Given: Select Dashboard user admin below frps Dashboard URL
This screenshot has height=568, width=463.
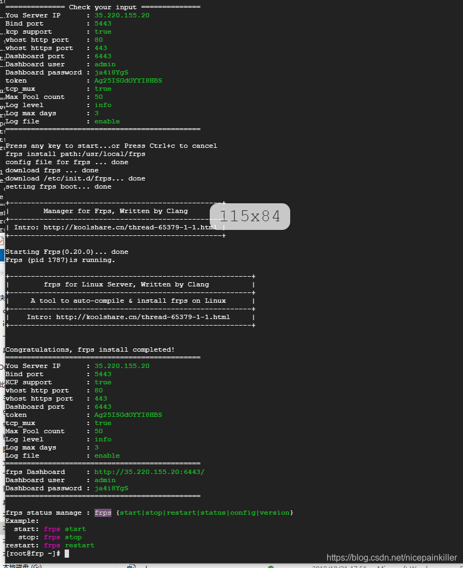Looking at the screenshot, I should point(105,480).
